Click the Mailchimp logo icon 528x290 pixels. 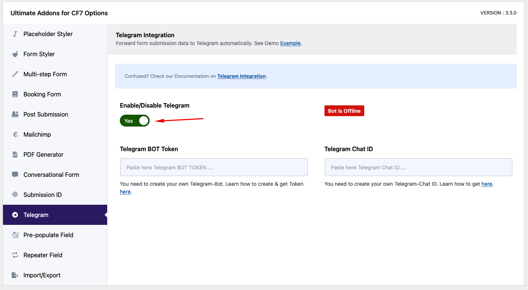(x=15, y=134)
